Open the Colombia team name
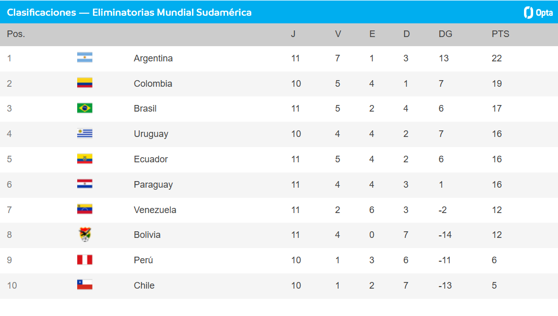 153,84
